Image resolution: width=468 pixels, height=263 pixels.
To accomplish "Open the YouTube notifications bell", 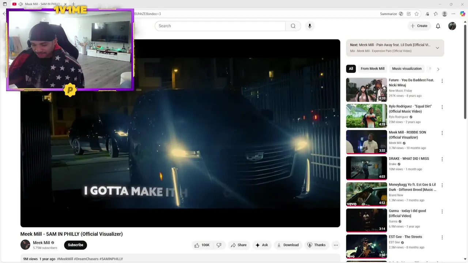I will pos(438,26).
